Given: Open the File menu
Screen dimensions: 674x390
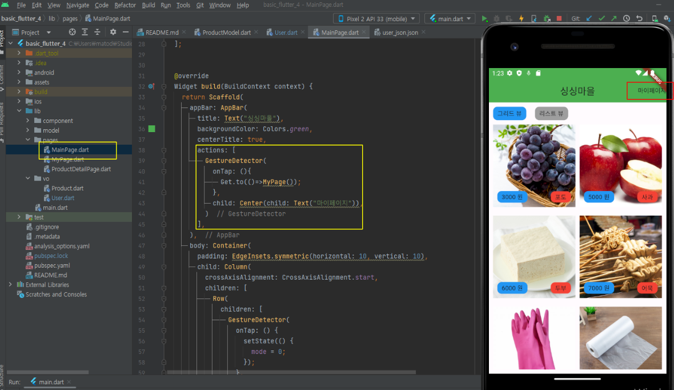Looking at the screenshot, I should [21, 5].
